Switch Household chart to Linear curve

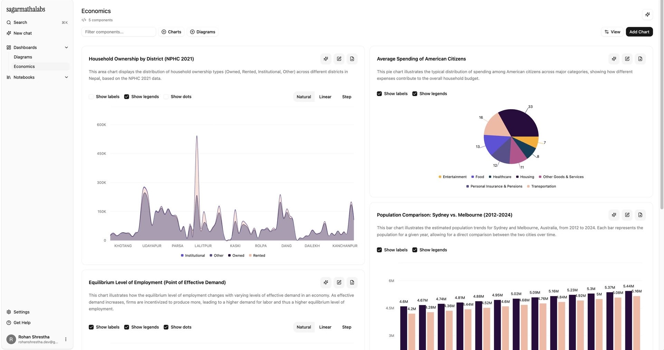pos(325,97)
